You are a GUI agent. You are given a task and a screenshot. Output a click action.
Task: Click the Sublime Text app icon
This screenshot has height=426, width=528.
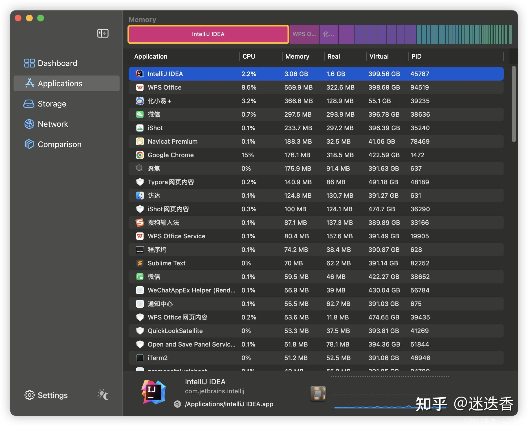(x=140, y=263)
